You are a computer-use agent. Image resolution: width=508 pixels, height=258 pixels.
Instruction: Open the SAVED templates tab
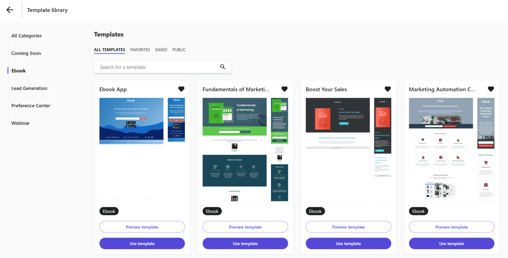161,50
